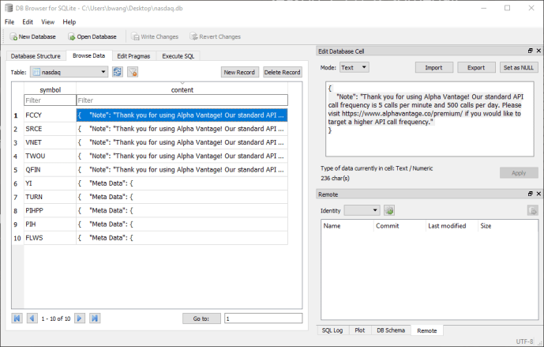Viewport: 544px width, 347px height.
Task: Click the symbol column filter field
Action: [49, 100]
